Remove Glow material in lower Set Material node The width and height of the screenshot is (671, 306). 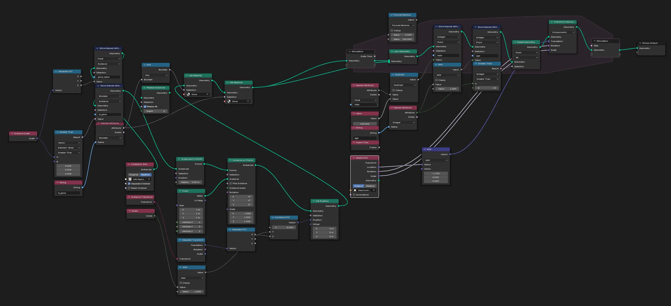tap(248, 101)
